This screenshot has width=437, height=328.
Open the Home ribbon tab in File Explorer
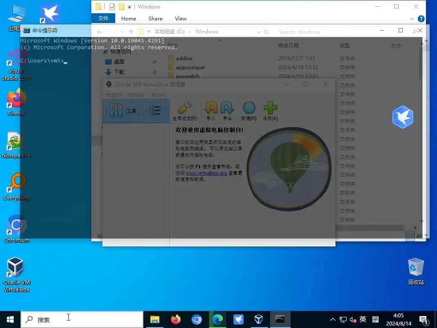129,19
